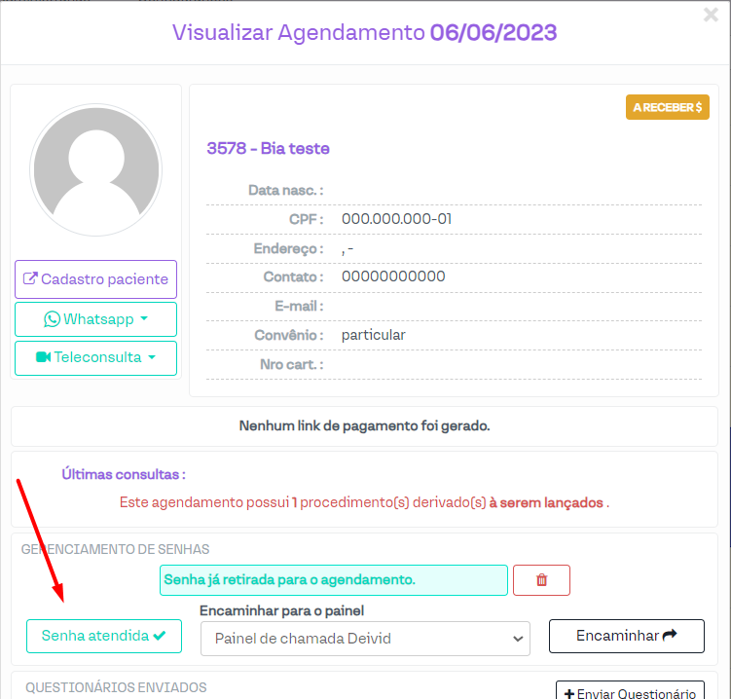
Task: Click the plus icon on Enviar Questionário
Action: [x=569, y=693]
